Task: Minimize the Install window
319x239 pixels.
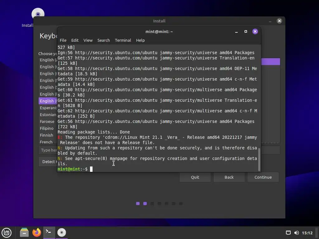Action: [x=270, y=21]
